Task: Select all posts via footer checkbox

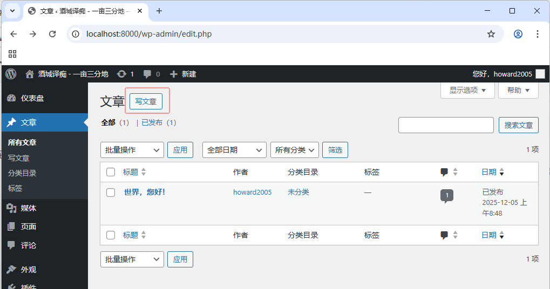Action: click(111, 235)
